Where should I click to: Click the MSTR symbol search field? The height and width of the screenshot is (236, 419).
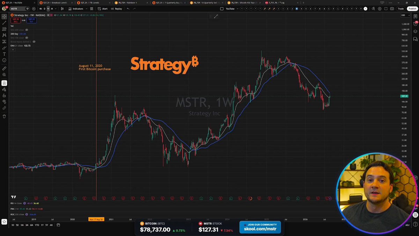tap(20, 9)
